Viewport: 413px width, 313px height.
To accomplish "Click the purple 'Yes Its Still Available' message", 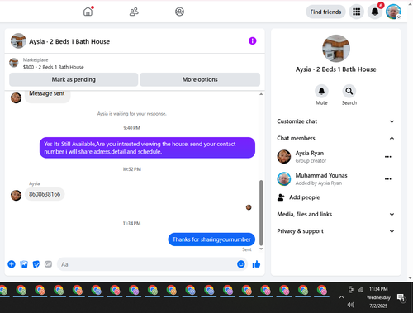I will 147,148.
